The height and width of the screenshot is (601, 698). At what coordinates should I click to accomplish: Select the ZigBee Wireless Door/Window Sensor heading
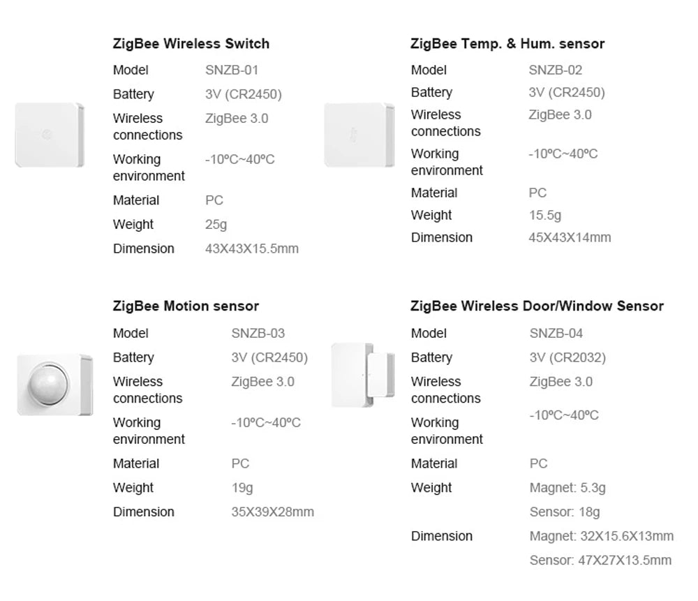click(537, 306)
